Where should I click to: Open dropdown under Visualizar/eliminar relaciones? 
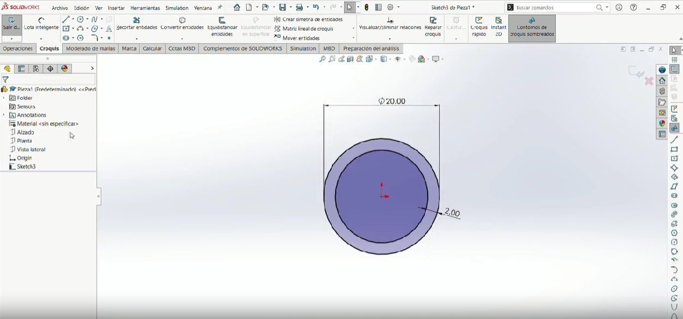pos(390,39)
